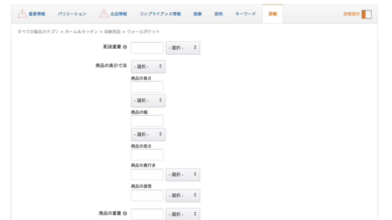The image size is (392, 220).
Task: Switch to the バリエーション tab
Action: 72,14
